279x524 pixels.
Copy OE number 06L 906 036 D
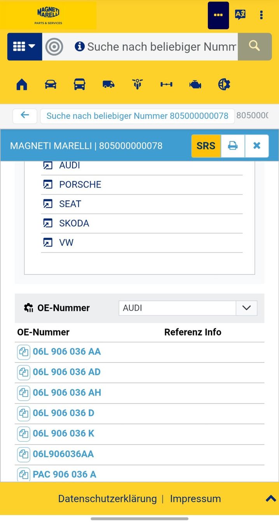(24, 413)
